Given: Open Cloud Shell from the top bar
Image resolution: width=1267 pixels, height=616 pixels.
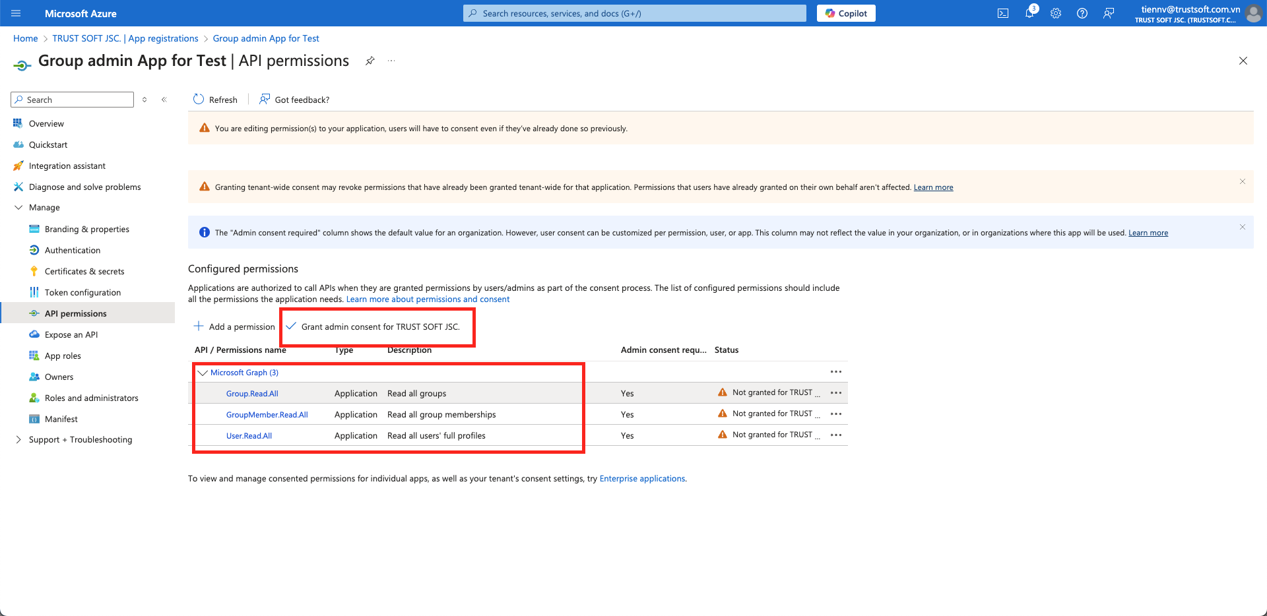Looking at the screenshot, I should 1002,13.
